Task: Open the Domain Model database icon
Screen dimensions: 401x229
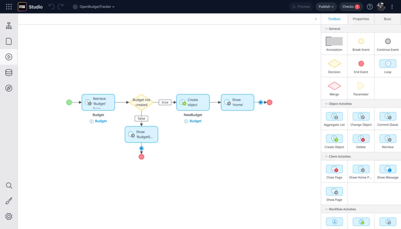Action: [x=9, y=73]
